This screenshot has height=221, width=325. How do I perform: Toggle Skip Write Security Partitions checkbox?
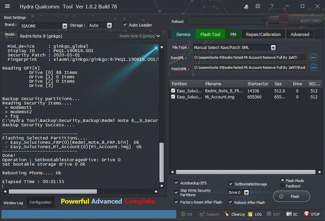[176, 192]
